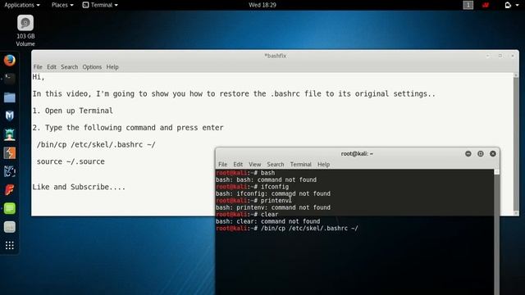This screenshot has width=525, height=295.
Task: Open the grey app icon below notes in the dock
Action: 9,227
